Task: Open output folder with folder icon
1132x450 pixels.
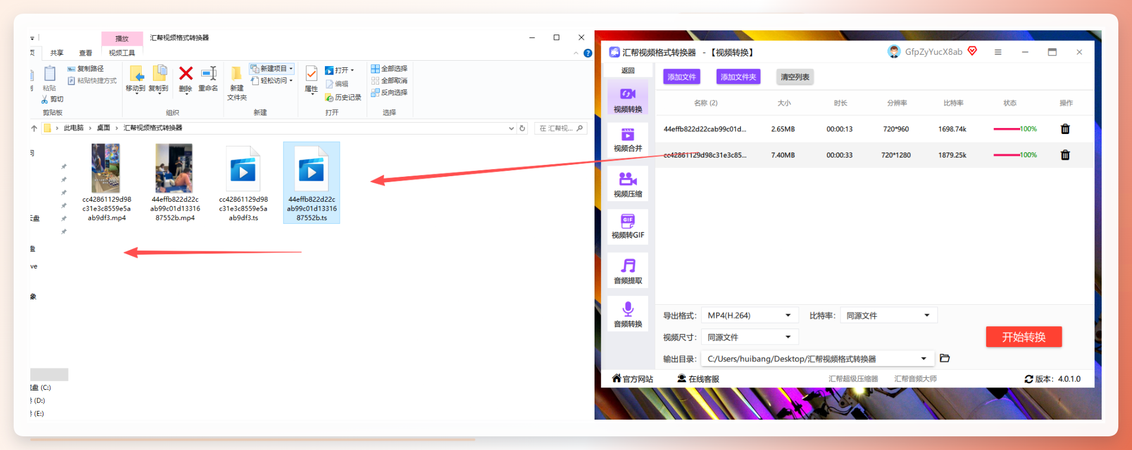Action: [945, 358]
